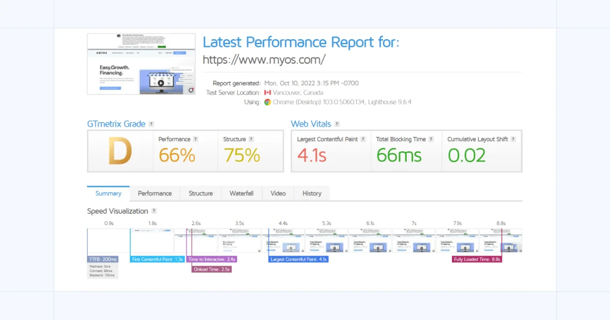Click the Canada flag icon
This screenshot has width=610, height=320.
(x=267, y=92)
